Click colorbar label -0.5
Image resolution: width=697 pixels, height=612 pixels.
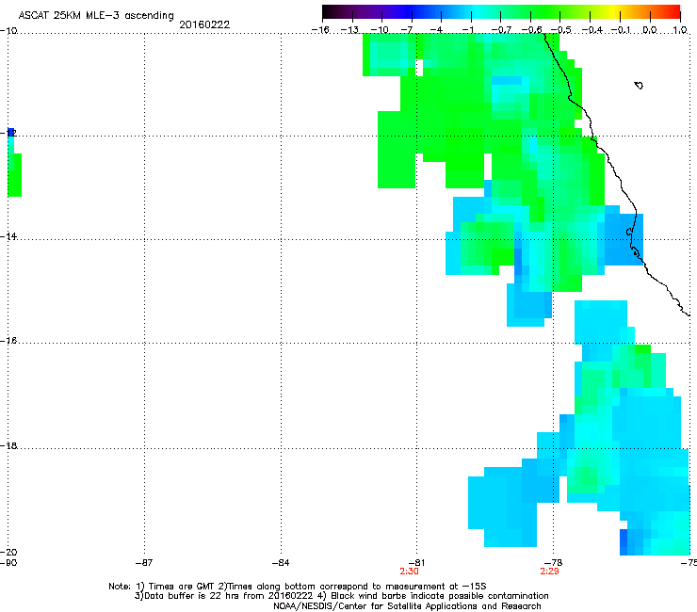[561, 30]
